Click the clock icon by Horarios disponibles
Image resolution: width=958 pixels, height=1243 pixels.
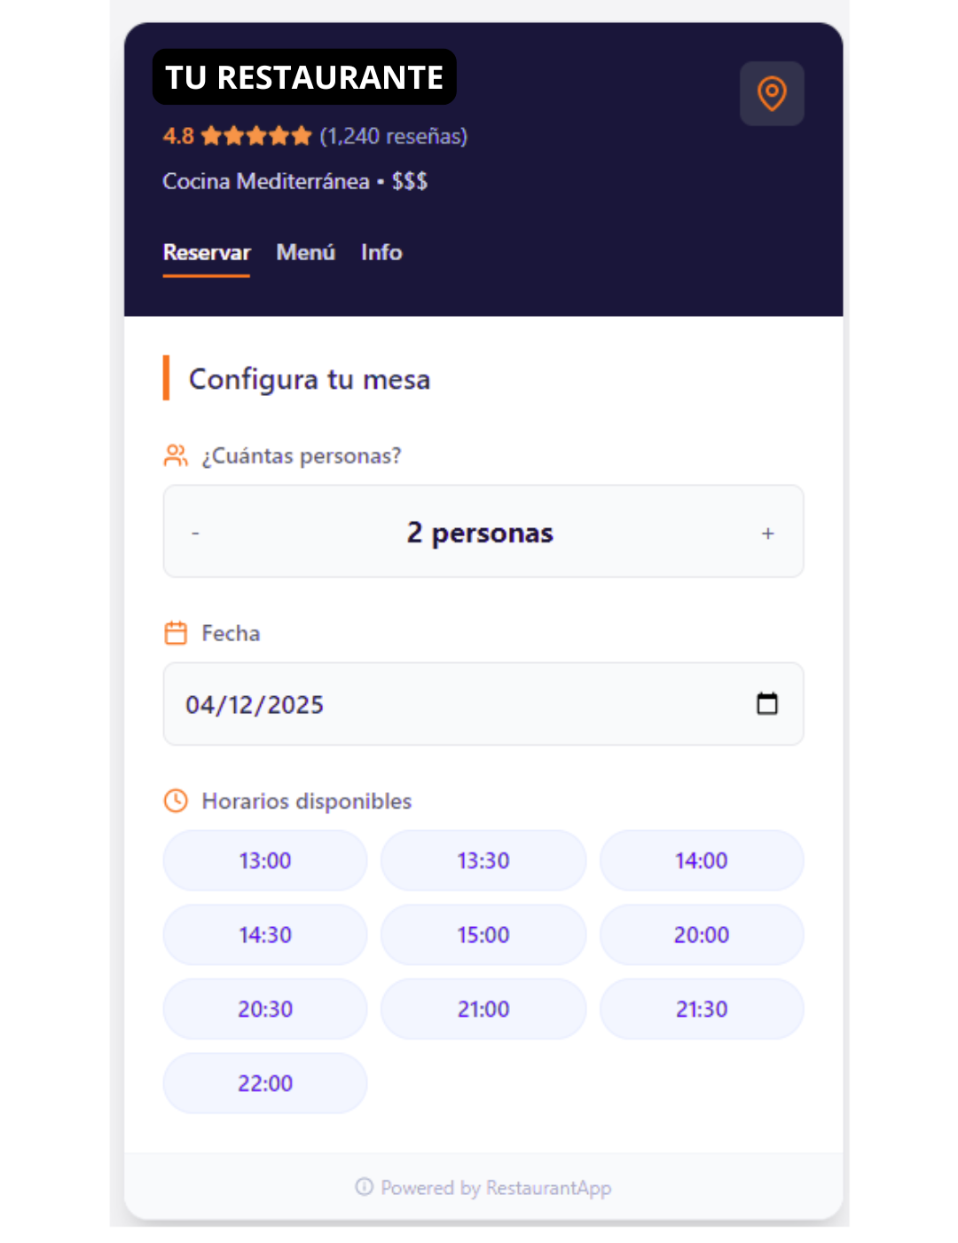(176, 801)
